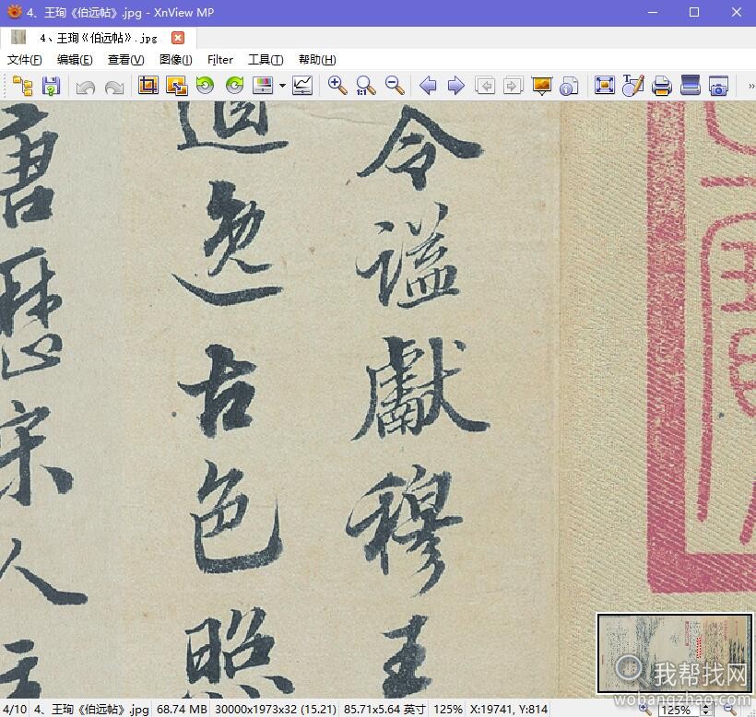
Task: Decrease zoom using the stepper down arrow
Action: click(706, 712)
